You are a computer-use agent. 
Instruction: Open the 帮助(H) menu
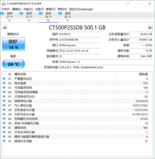click(62, 9)
